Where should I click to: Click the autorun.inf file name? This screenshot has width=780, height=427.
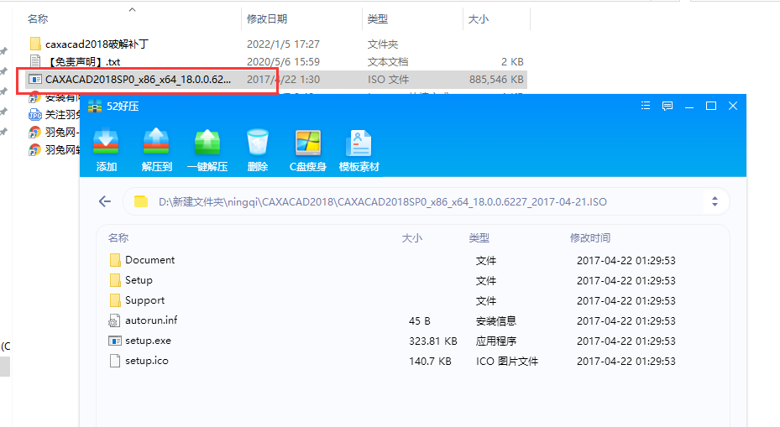(x=151, y=320)
